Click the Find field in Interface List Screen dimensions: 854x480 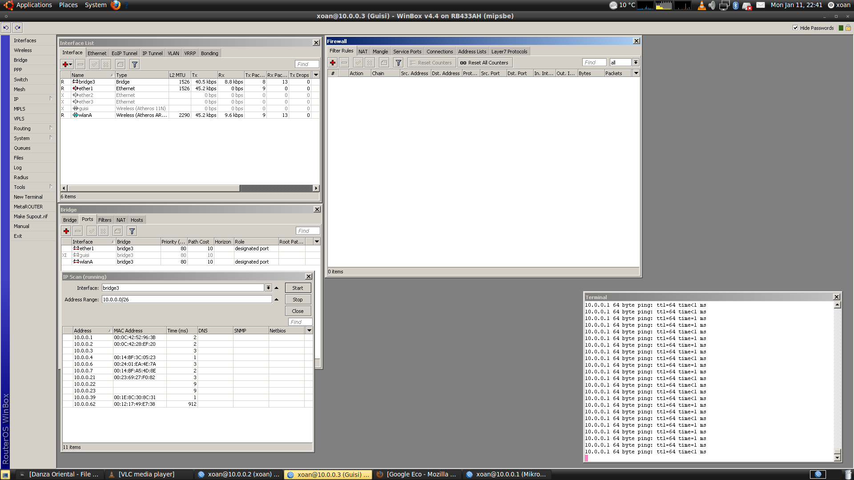click(x=307, y=64)
